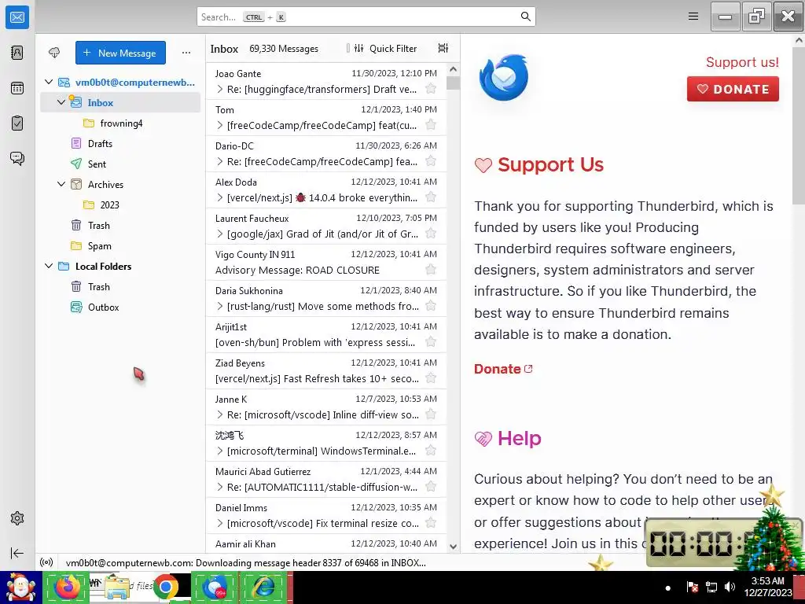Click the volume tray icon
The width and height of the screenshot is (805, 604).
point(730,587)
